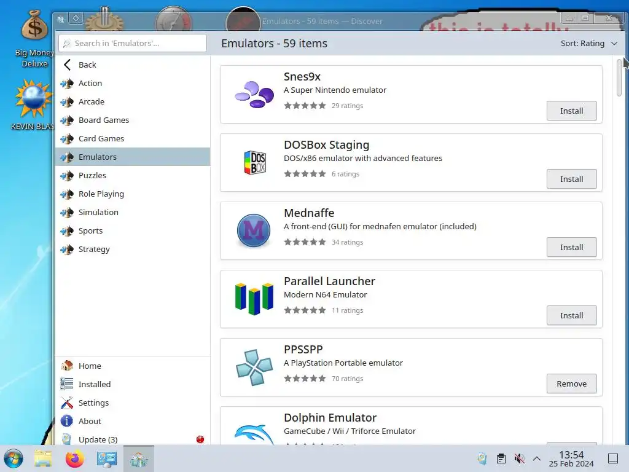Open the Start menu orb
This screenshot has width=629, height=472.
14,458
